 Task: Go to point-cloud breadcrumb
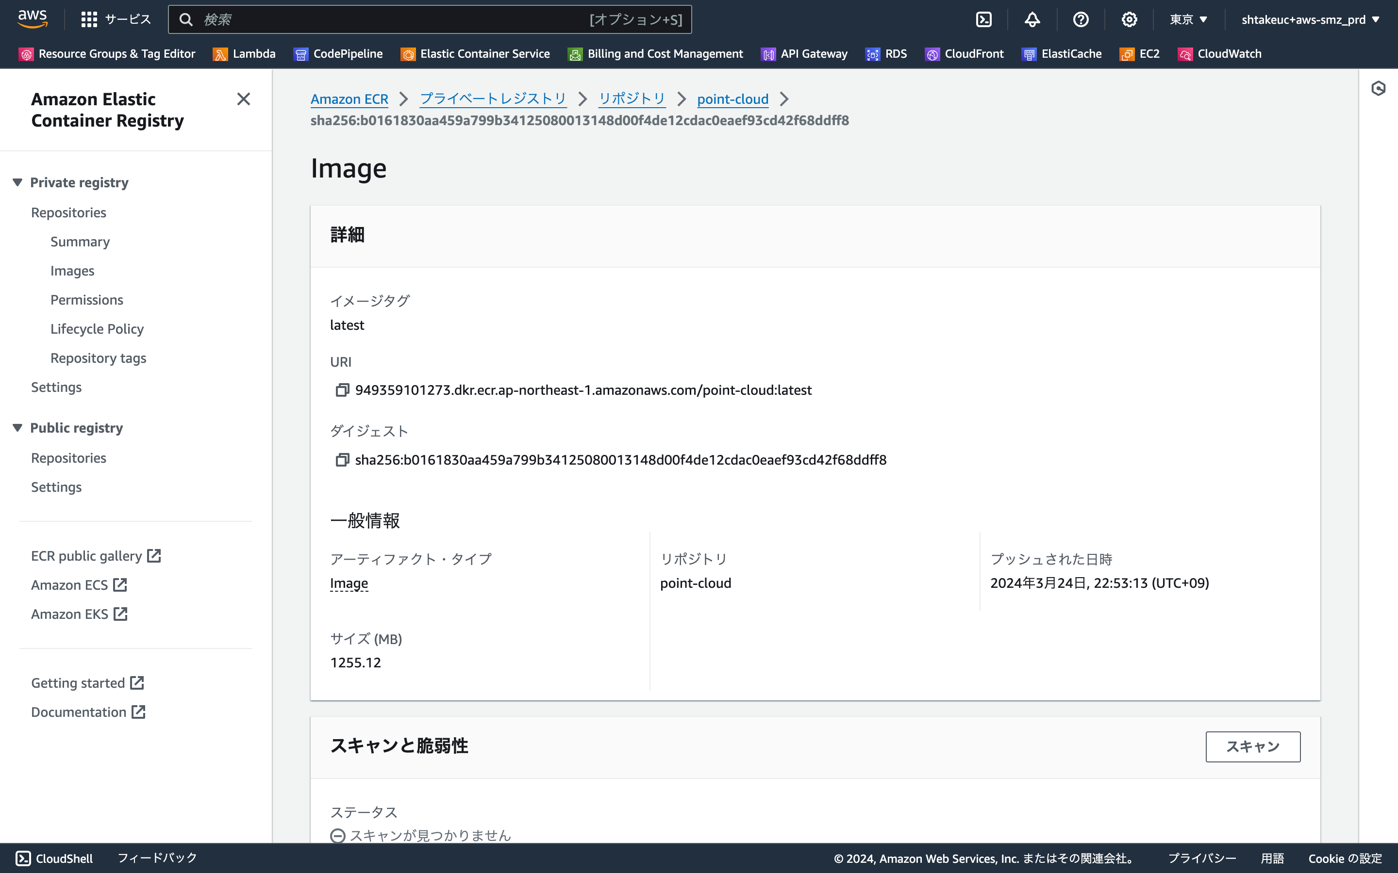point(732,99)
